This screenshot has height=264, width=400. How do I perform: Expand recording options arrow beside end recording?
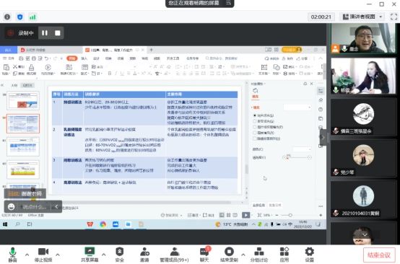click(243, 255)
